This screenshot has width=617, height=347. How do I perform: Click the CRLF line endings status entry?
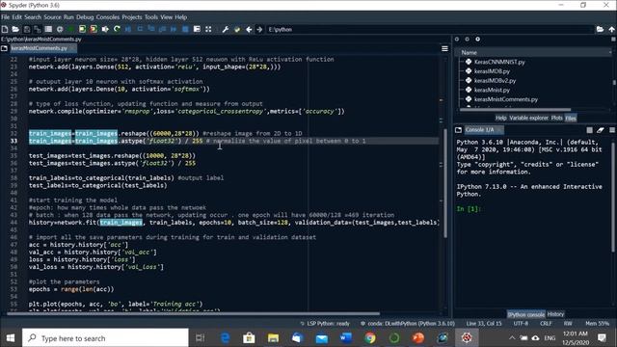546,324
